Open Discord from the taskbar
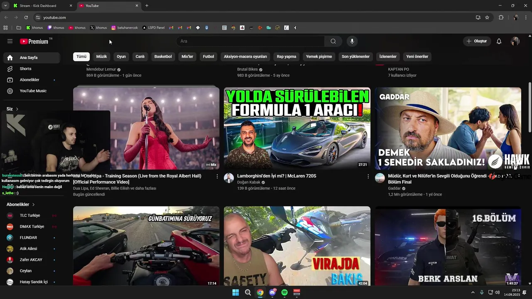532x299 pixels. pos(272,292)
